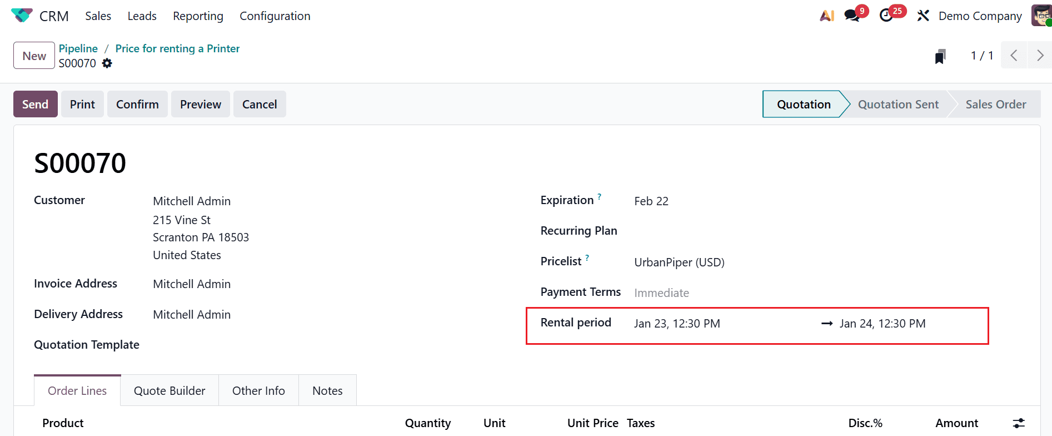Image resolution: width=1052 pixels, height=436 pixels.
Task: Select the Quotation Sent status stage
Action: click(x=898, y=104)
